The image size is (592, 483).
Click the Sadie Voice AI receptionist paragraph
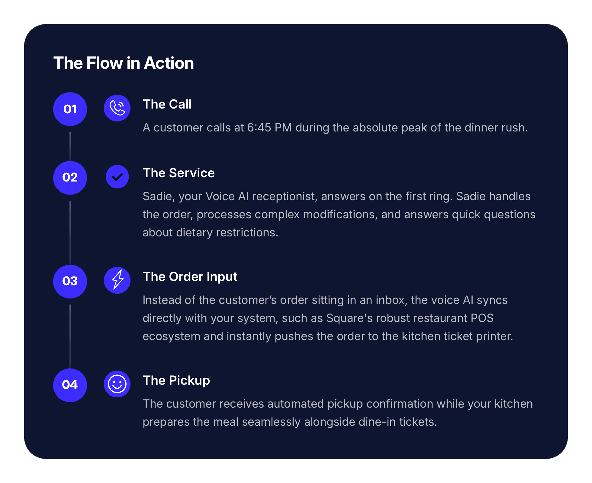[339, 214]
